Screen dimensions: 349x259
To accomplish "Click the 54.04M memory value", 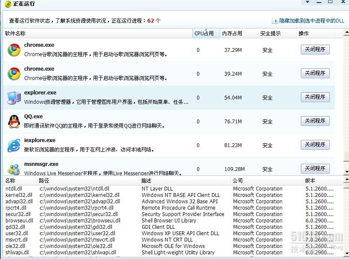I will (x=233, y=97).
